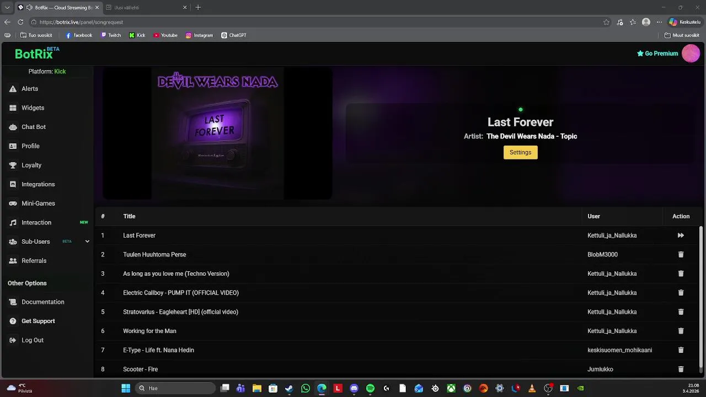The width and height of the screenshot is (706, 397).
Task: Delete Working for the Man request
Action: (x=681, y=331)
